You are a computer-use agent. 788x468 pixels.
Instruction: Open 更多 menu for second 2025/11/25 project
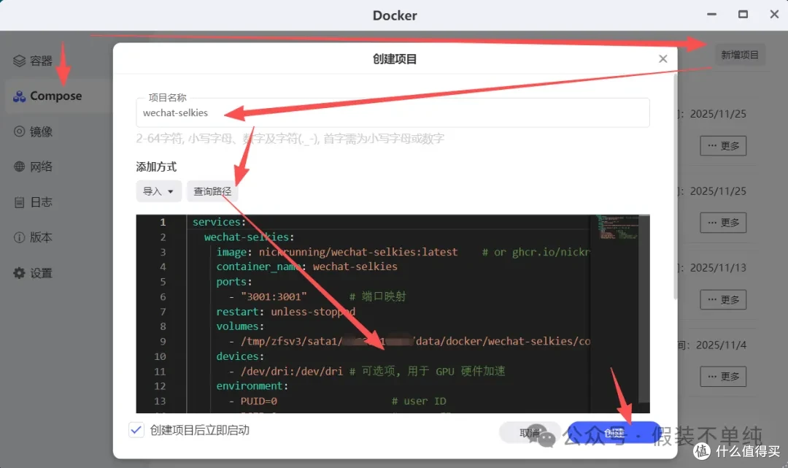tap(722, 223)
